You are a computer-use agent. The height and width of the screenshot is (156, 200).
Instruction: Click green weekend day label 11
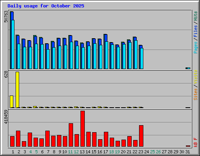[x=70, y=152]
